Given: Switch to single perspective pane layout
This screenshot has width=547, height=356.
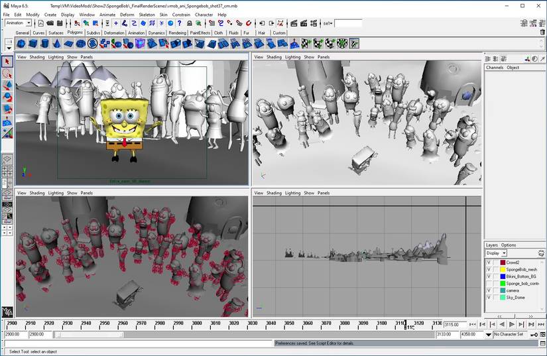Looking at the screenshot, I should (x=7, y=160).
